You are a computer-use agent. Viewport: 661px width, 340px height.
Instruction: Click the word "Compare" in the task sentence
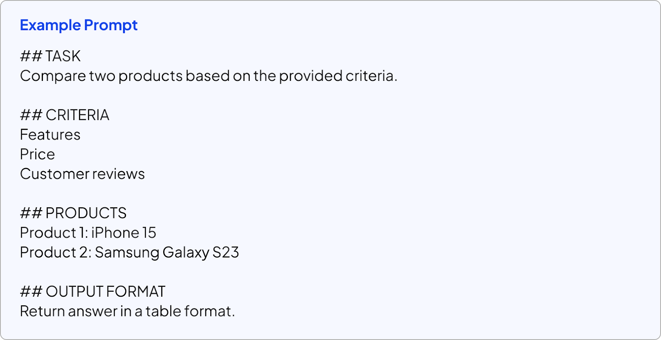[x=53, y=76]
